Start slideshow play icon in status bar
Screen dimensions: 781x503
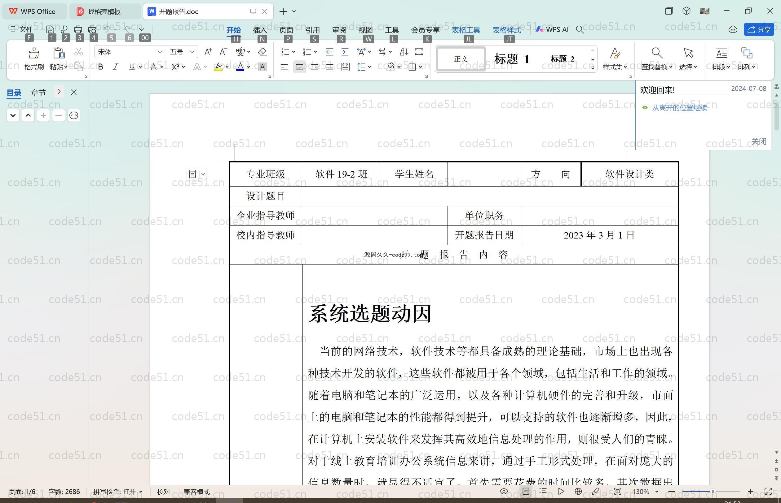click(561, 491)
